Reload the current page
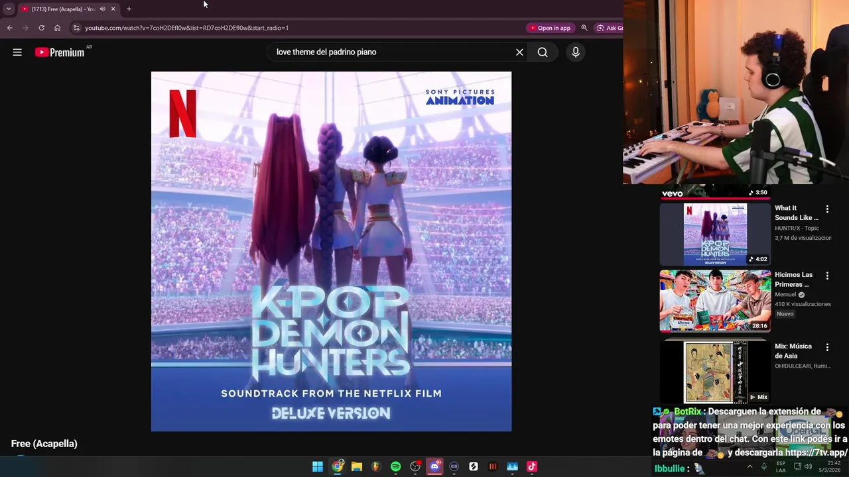 point(41,28)
